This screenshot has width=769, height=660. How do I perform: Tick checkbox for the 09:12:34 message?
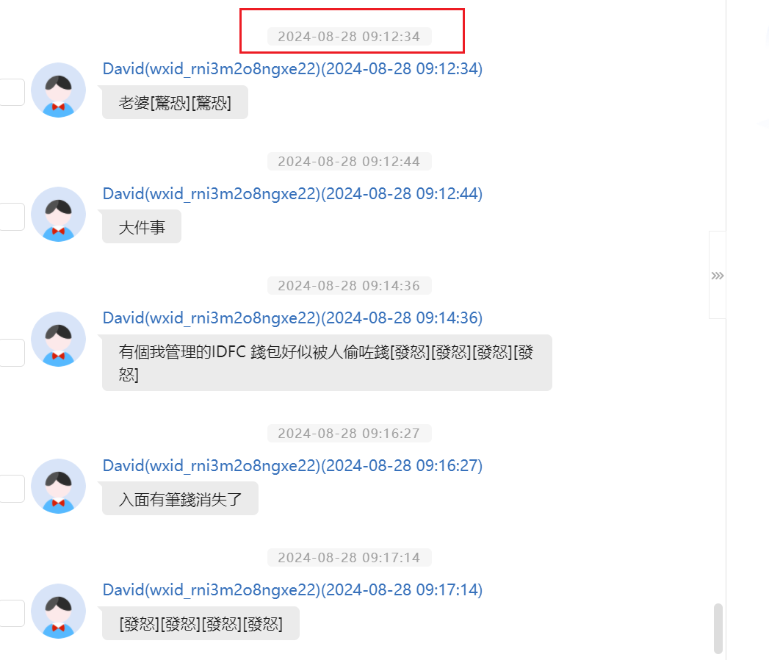pos(12,93)
